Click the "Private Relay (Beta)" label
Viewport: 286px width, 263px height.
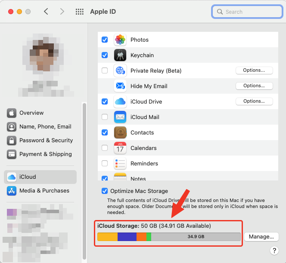[x=156, y=70]
